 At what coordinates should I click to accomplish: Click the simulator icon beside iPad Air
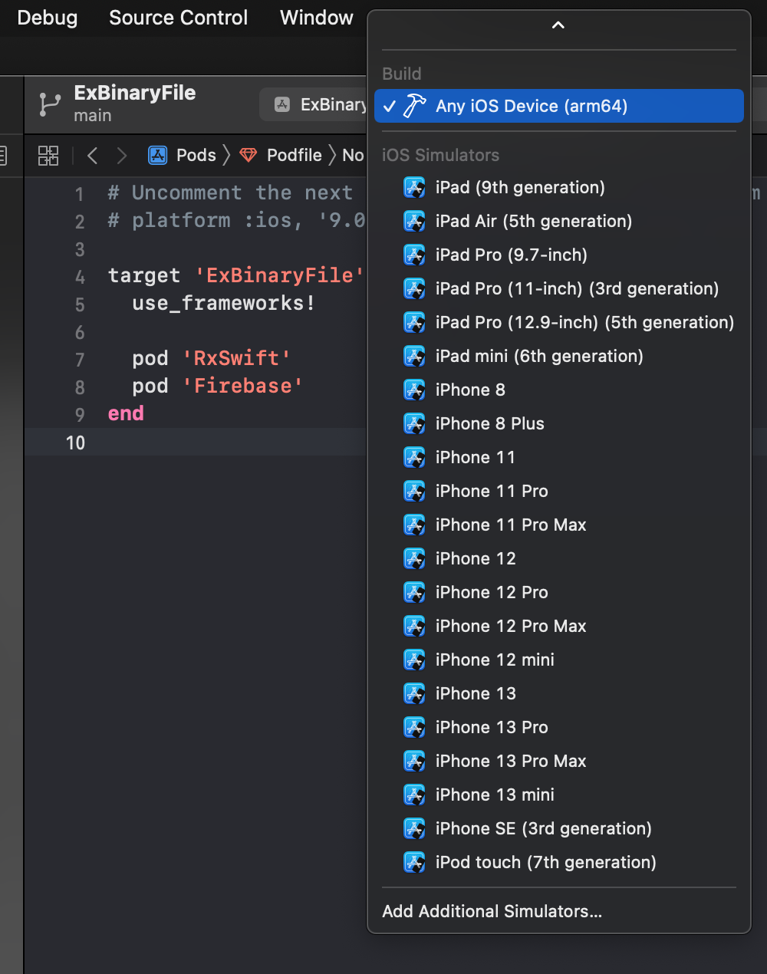414,221
